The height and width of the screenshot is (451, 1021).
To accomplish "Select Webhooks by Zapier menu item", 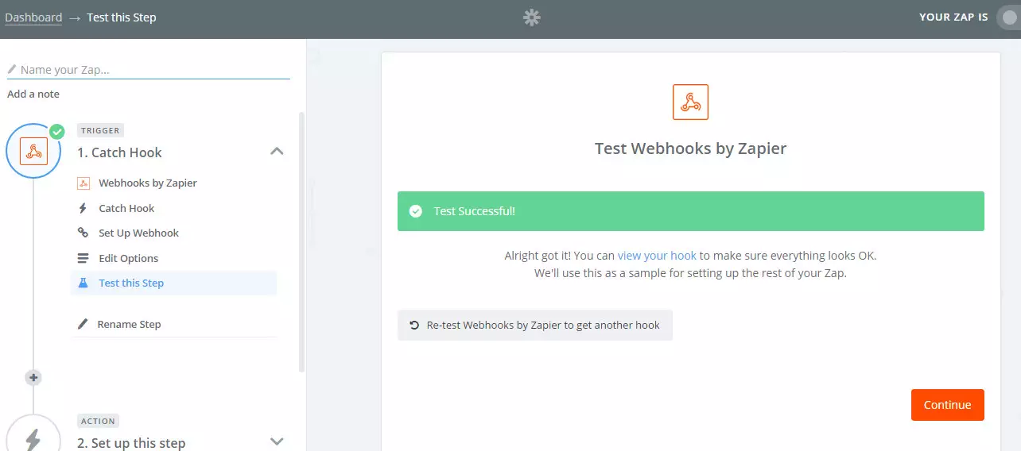I will click(148, 183).
